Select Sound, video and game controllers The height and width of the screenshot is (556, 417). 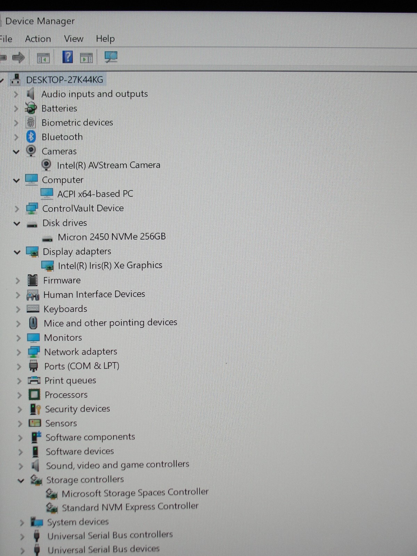coord(118,465)
